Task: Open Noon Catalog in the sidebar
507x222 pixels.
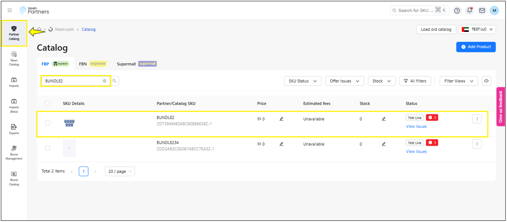Action: 14,58
